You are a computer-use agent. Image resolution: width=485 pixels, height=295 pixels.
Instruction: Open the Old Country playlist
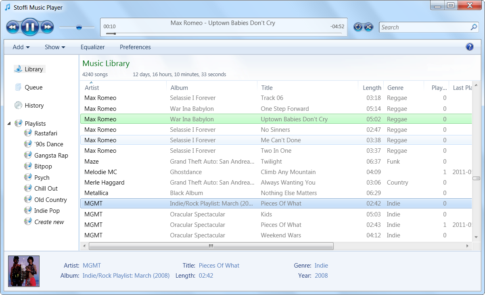tap(50, 200)
